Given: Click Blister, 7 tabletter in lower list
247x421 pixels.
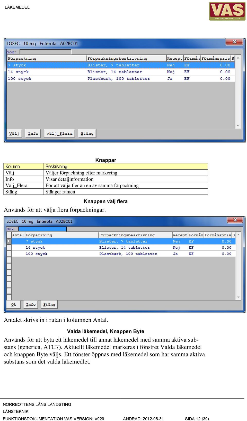Looking at the screenshot, I should [x=123, y=241].
